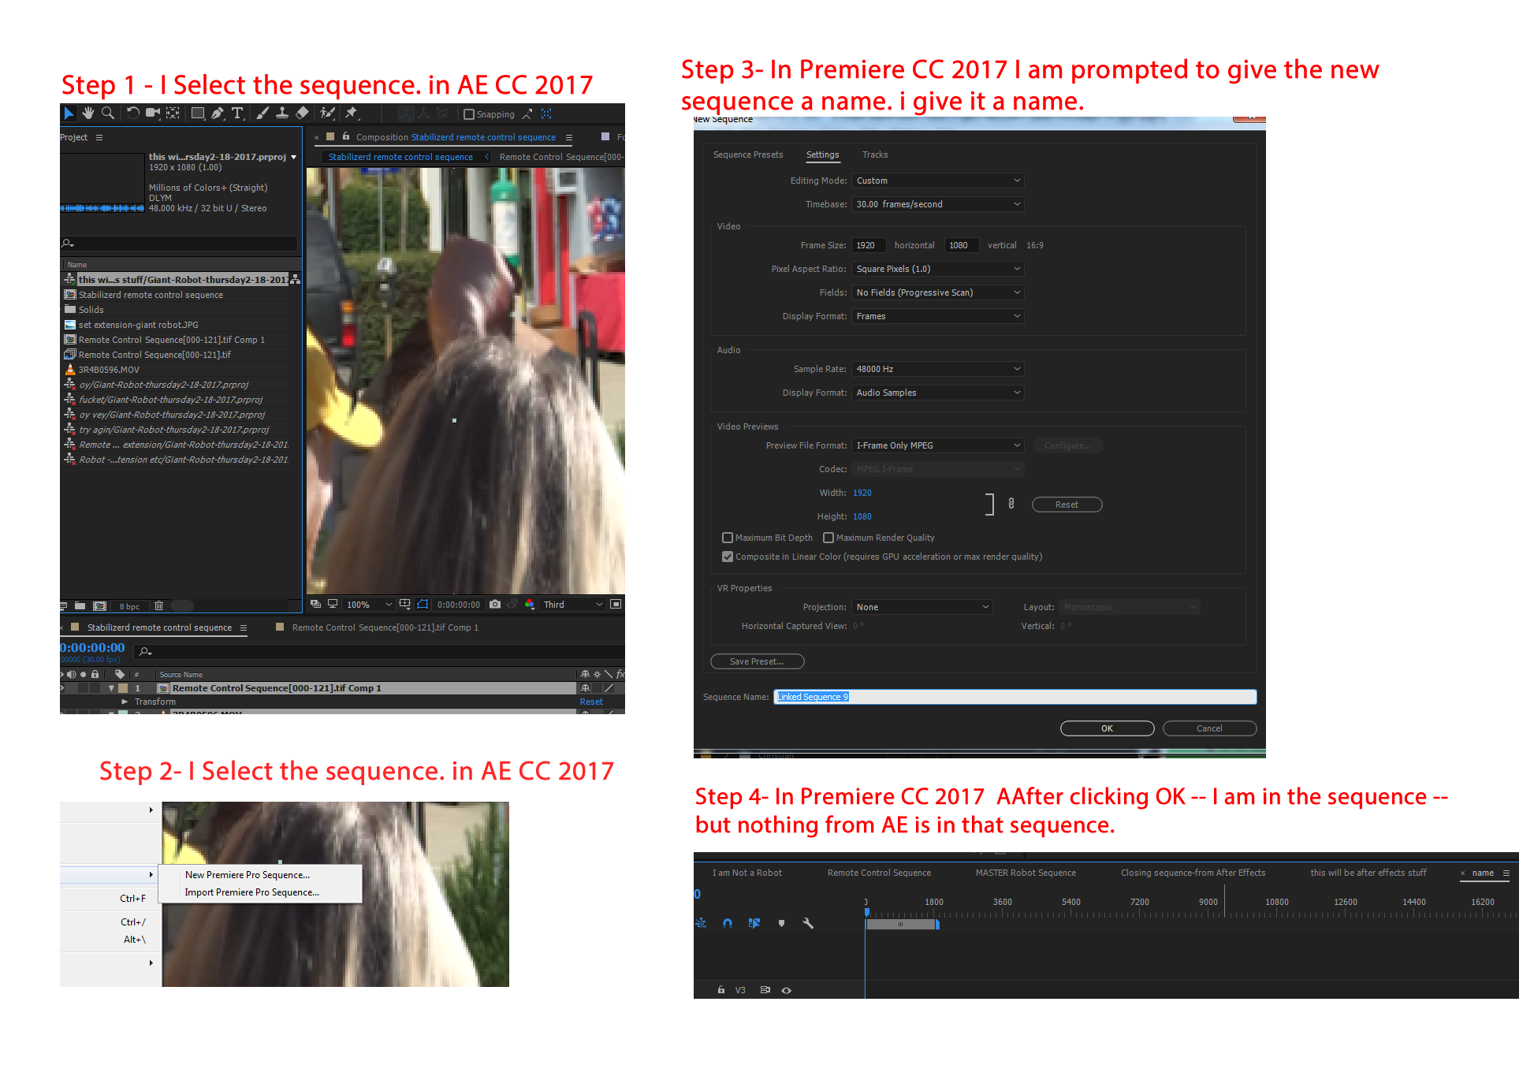The width and height of the screenshot is (1534, 1091).
Task: Toggle V3 track eye visibility
Action: tap(786, 990)
